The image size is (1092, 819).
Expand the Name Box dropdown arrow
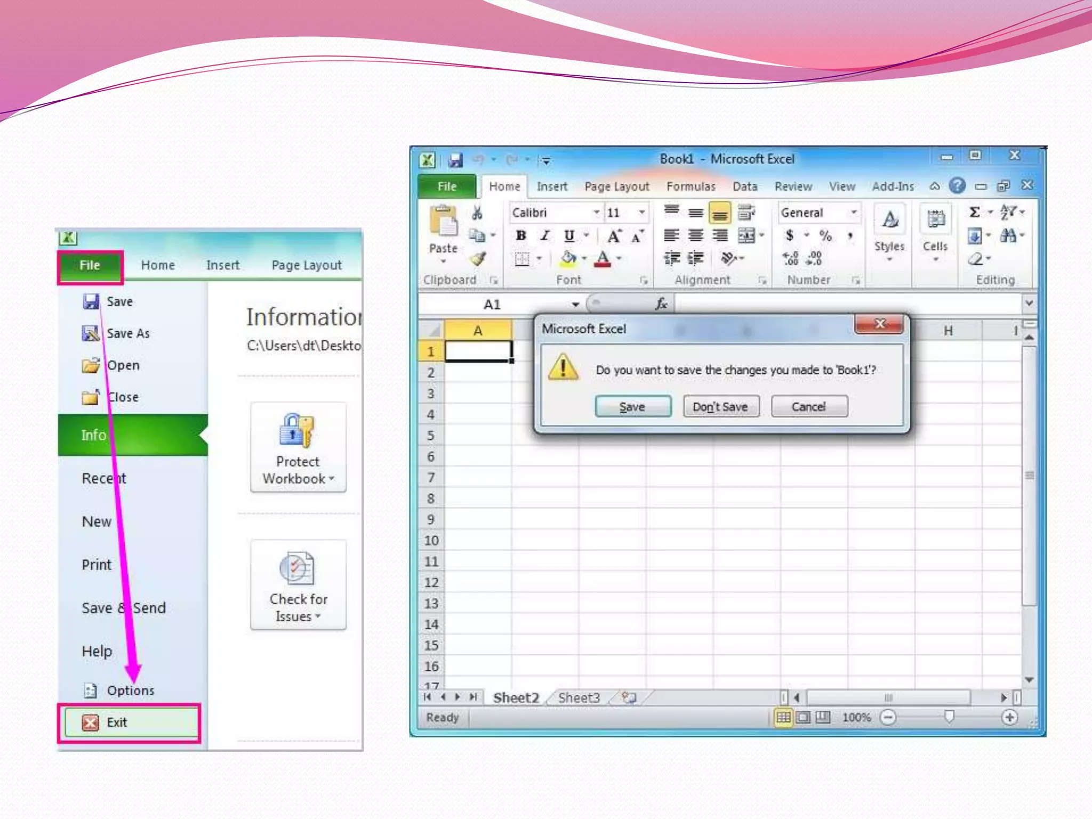575,304
